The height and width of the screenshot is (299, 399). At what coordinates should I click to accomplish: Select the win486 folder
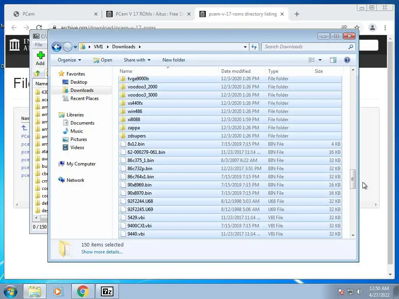(230, 111)
